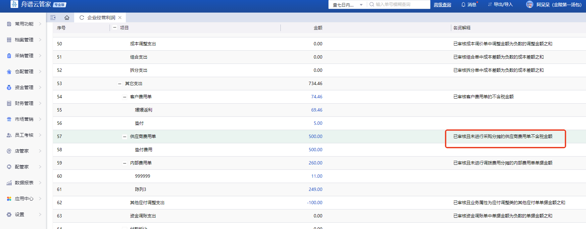Click the user avatar icon

tap(529, 5)
